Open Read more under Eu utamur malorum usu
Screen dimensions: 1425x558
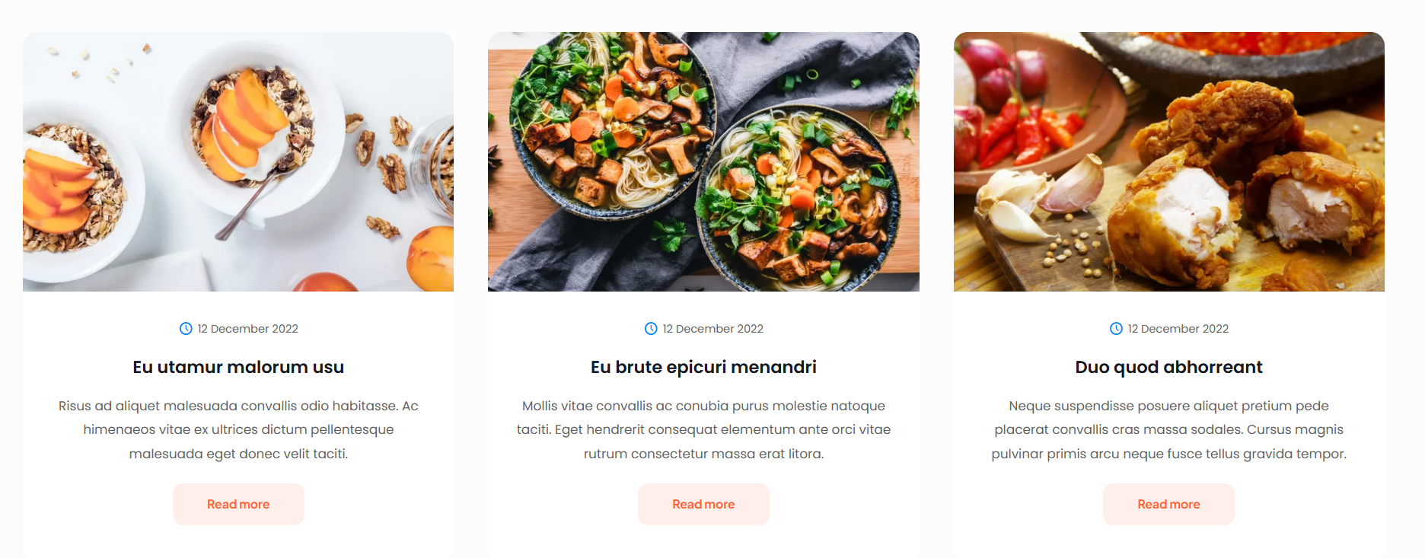(238, 504)
